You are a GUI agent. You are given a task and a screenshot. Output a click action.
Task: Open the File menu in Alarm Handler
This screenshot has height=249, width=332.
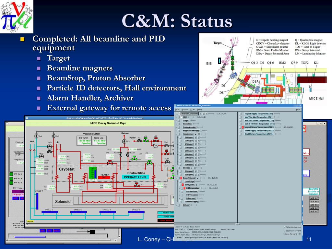pos(177,110)
